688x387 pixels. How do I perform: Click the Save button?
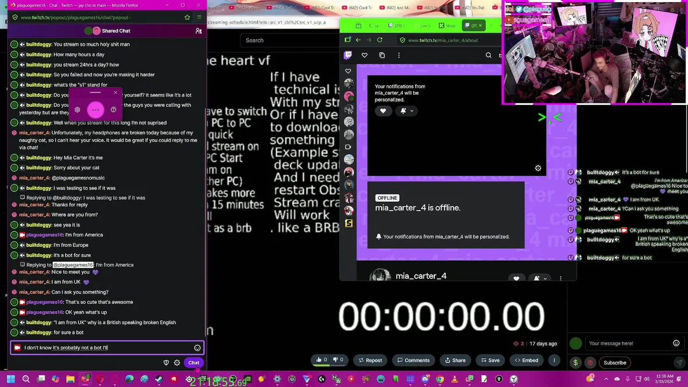[x=490, y=360]
